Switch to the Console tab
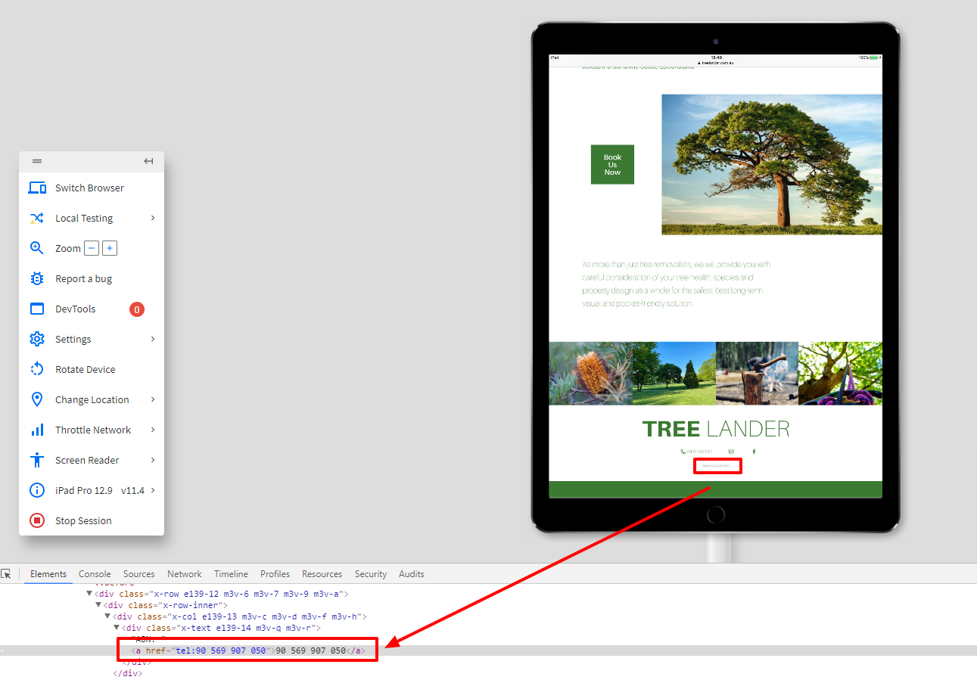 pos(95,574)
